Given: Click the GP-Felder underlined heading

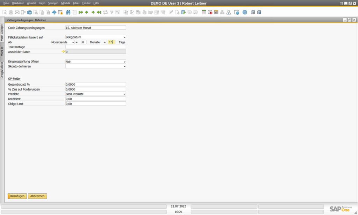Looking at the screenshot, I should (14, 79).
